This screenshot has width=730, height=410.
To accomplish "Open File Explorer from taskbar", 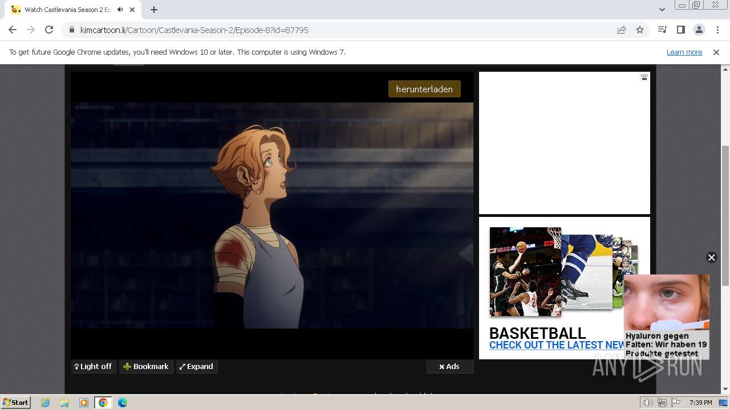I will point(64,403).
